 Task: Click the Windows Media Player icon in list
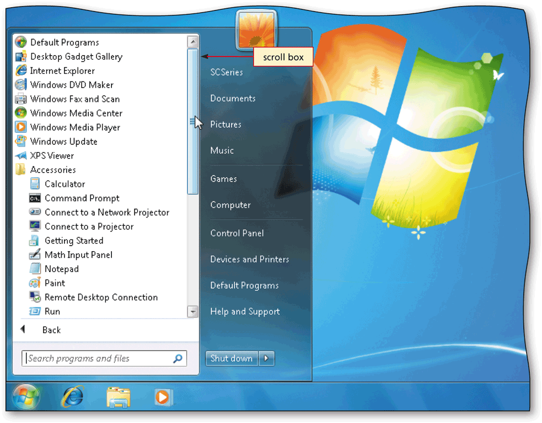[21, 127]
